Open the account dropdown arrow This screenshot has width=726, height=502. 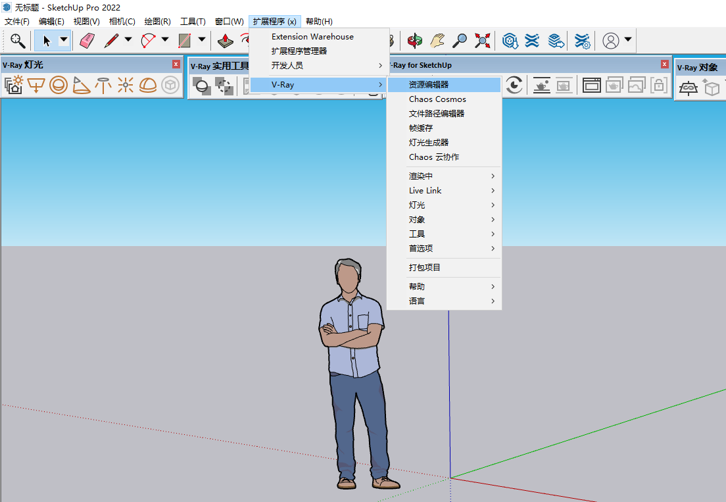pos(628,40)
